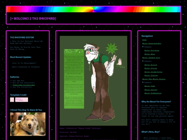Viewport: 187px width, 140px height.
Task: Click 'Our Toy Collection' gallery entry
Action: pos(22,87)
